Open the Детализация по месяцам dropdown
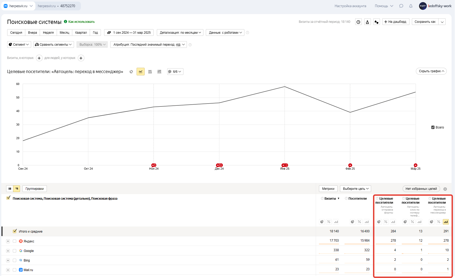 coord(180,33)
